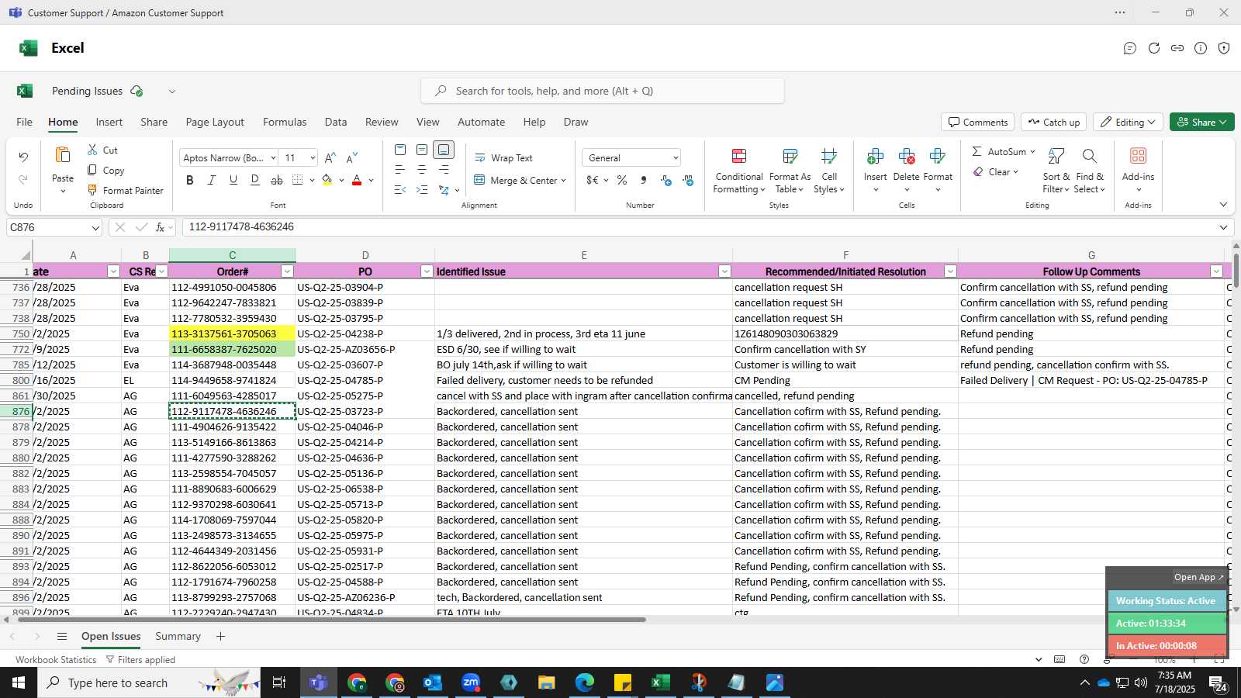Click the Paste clipboard icon
Viewport: 1241px width, 698px height.
pyautogui.click(x=63, y=155)
